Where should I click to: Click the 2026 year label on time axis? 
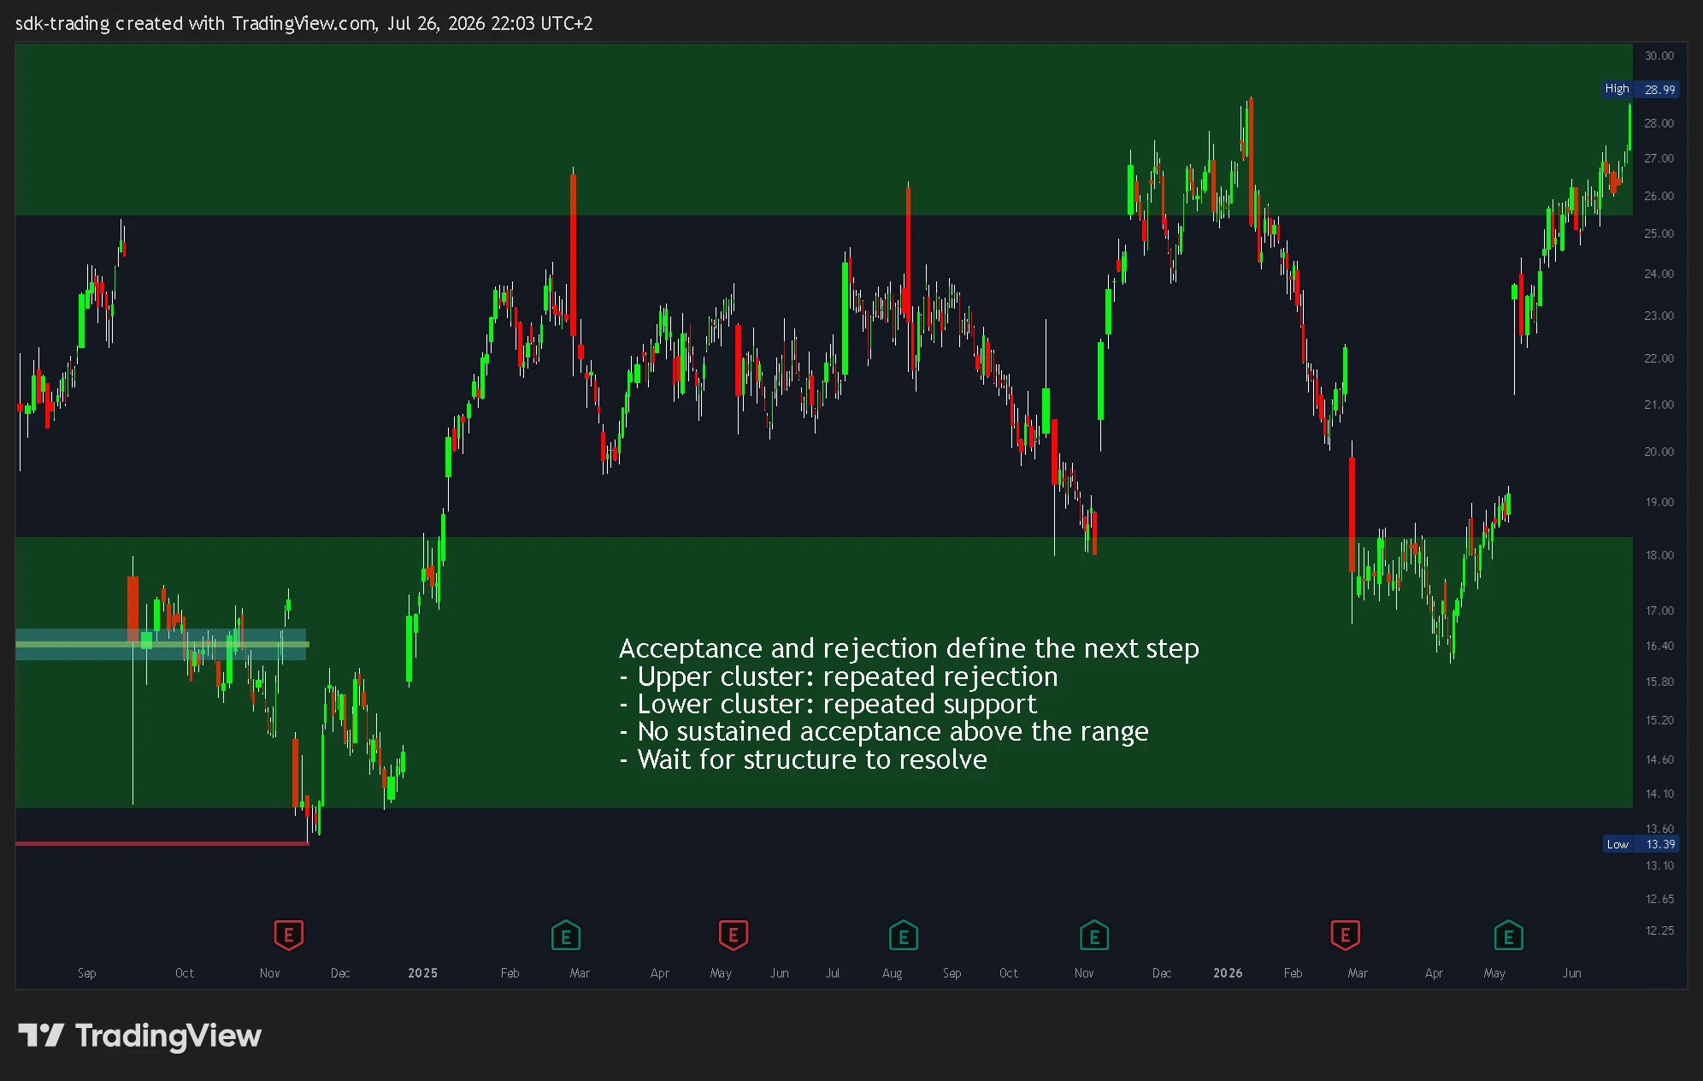pos(1228,973)
